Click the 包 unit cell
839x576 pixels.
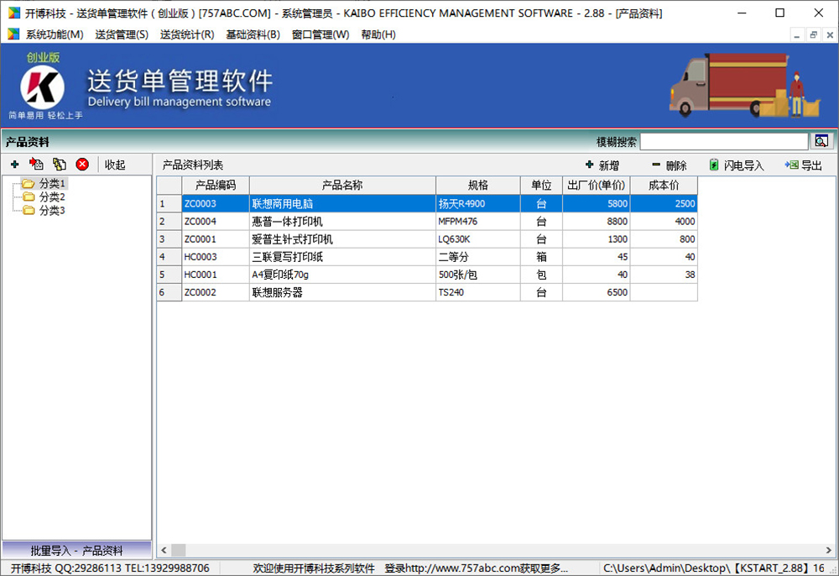pos(541,274)
